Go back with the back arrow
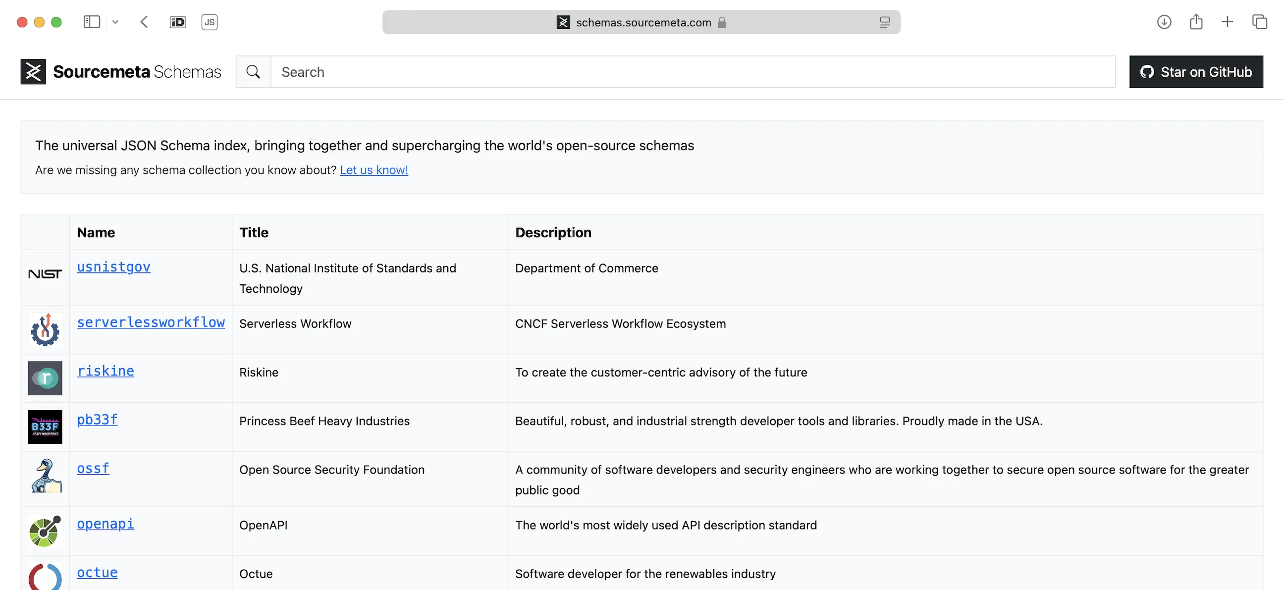The width and height of the screenshot is (1284, 590). coord(144,22)
